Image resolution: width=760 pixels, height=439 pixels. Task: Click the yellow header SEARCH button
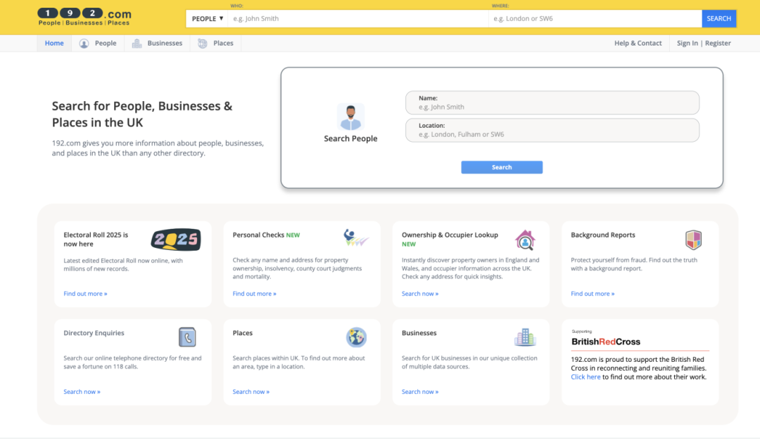[718, 19]
